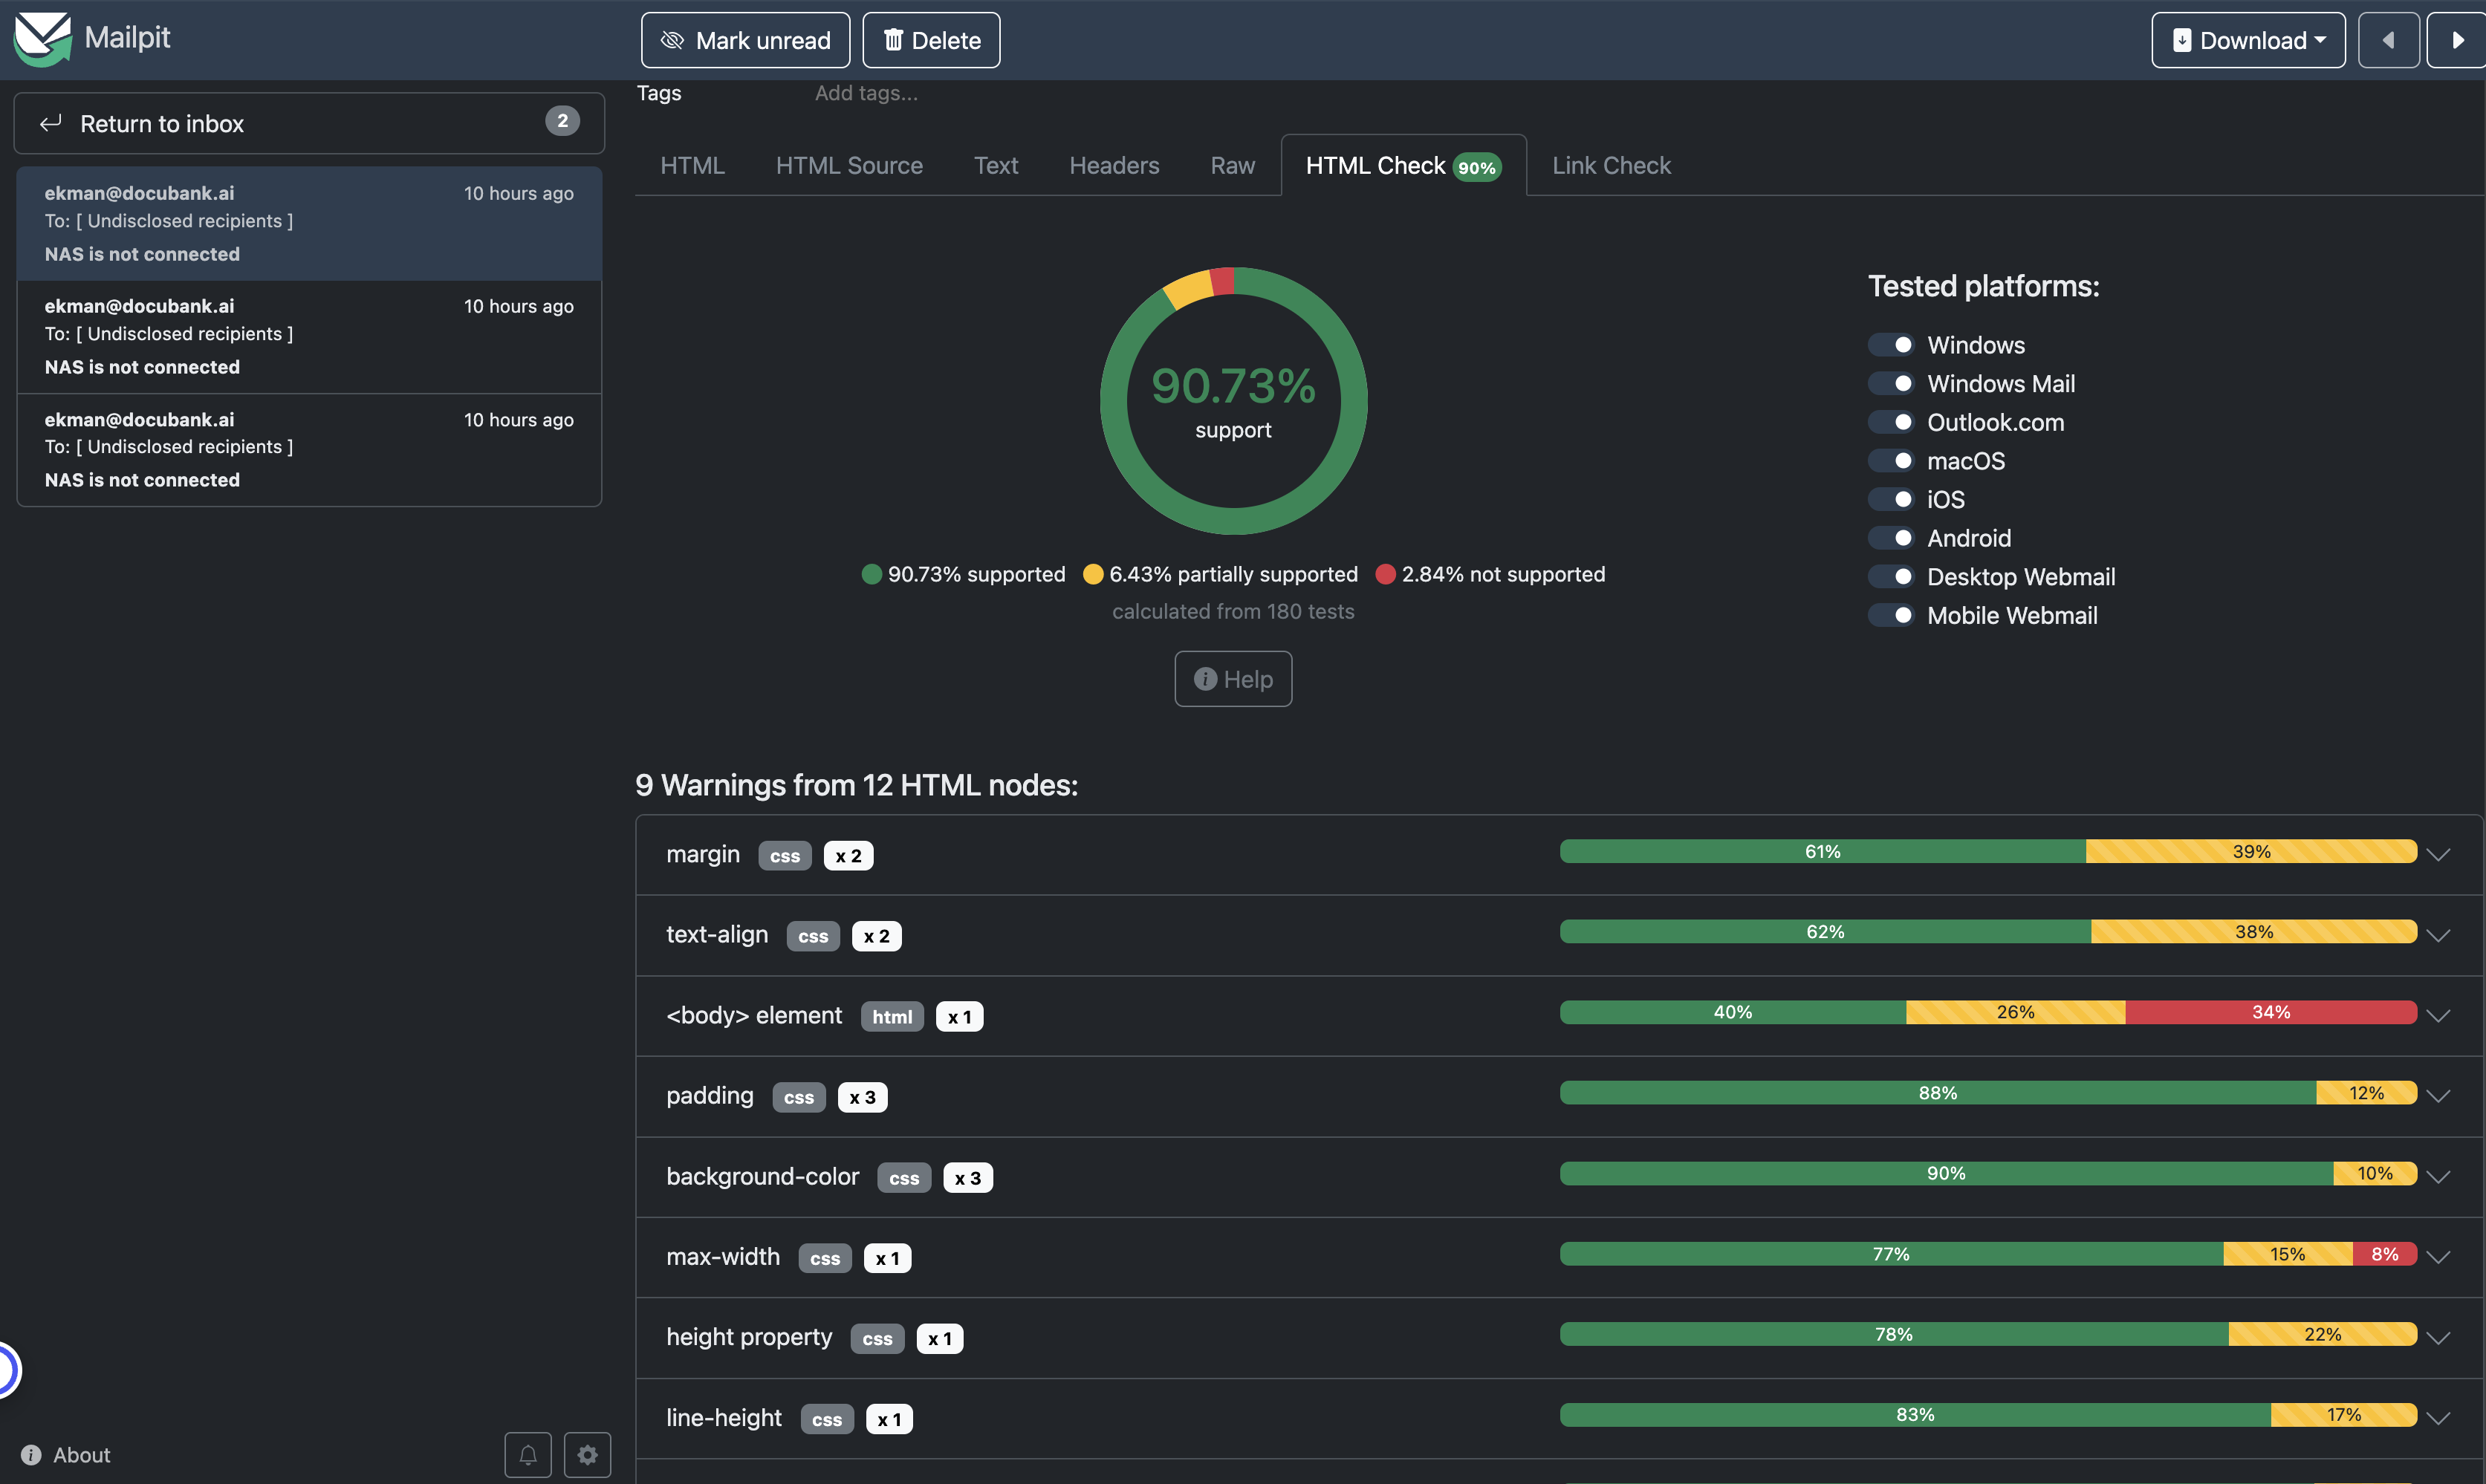The width and height of the screenshot is (2486, 1484).
Task: Toggle the Mobile Webmail switch
Action: pyautogui.click(x=1891, y=616)
